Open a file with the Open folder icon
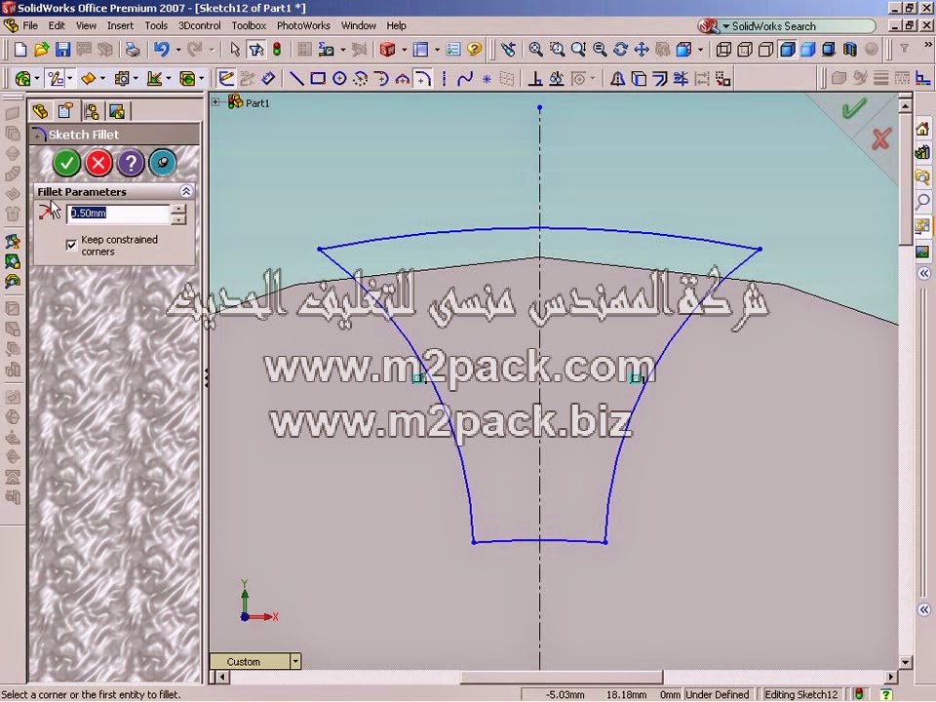Viewport: 936px width, 702px height. click(41, 50)
